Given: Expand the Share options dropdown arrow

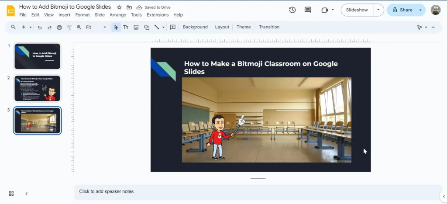Looking at the screenshot, I should click(x=420, y=10).
